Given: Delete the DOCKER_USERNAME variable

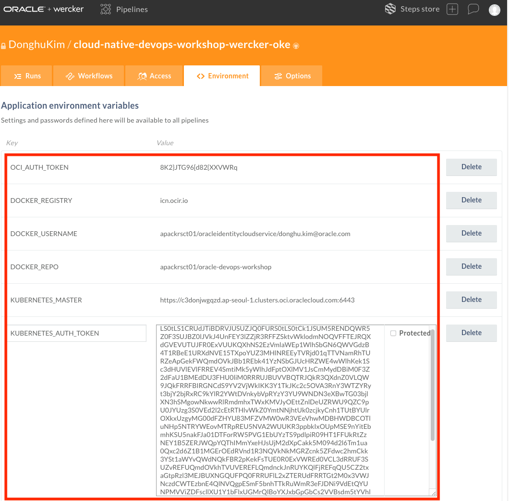Looking at the screenshot, I should point(472,234).
